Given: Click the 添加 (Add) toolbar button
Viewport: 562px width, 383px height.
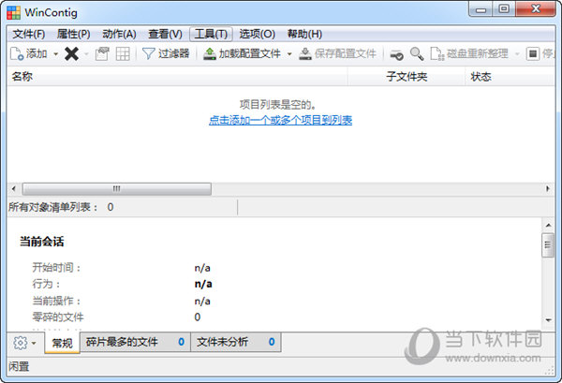Looking at the screenshot, I should [29, 54].
